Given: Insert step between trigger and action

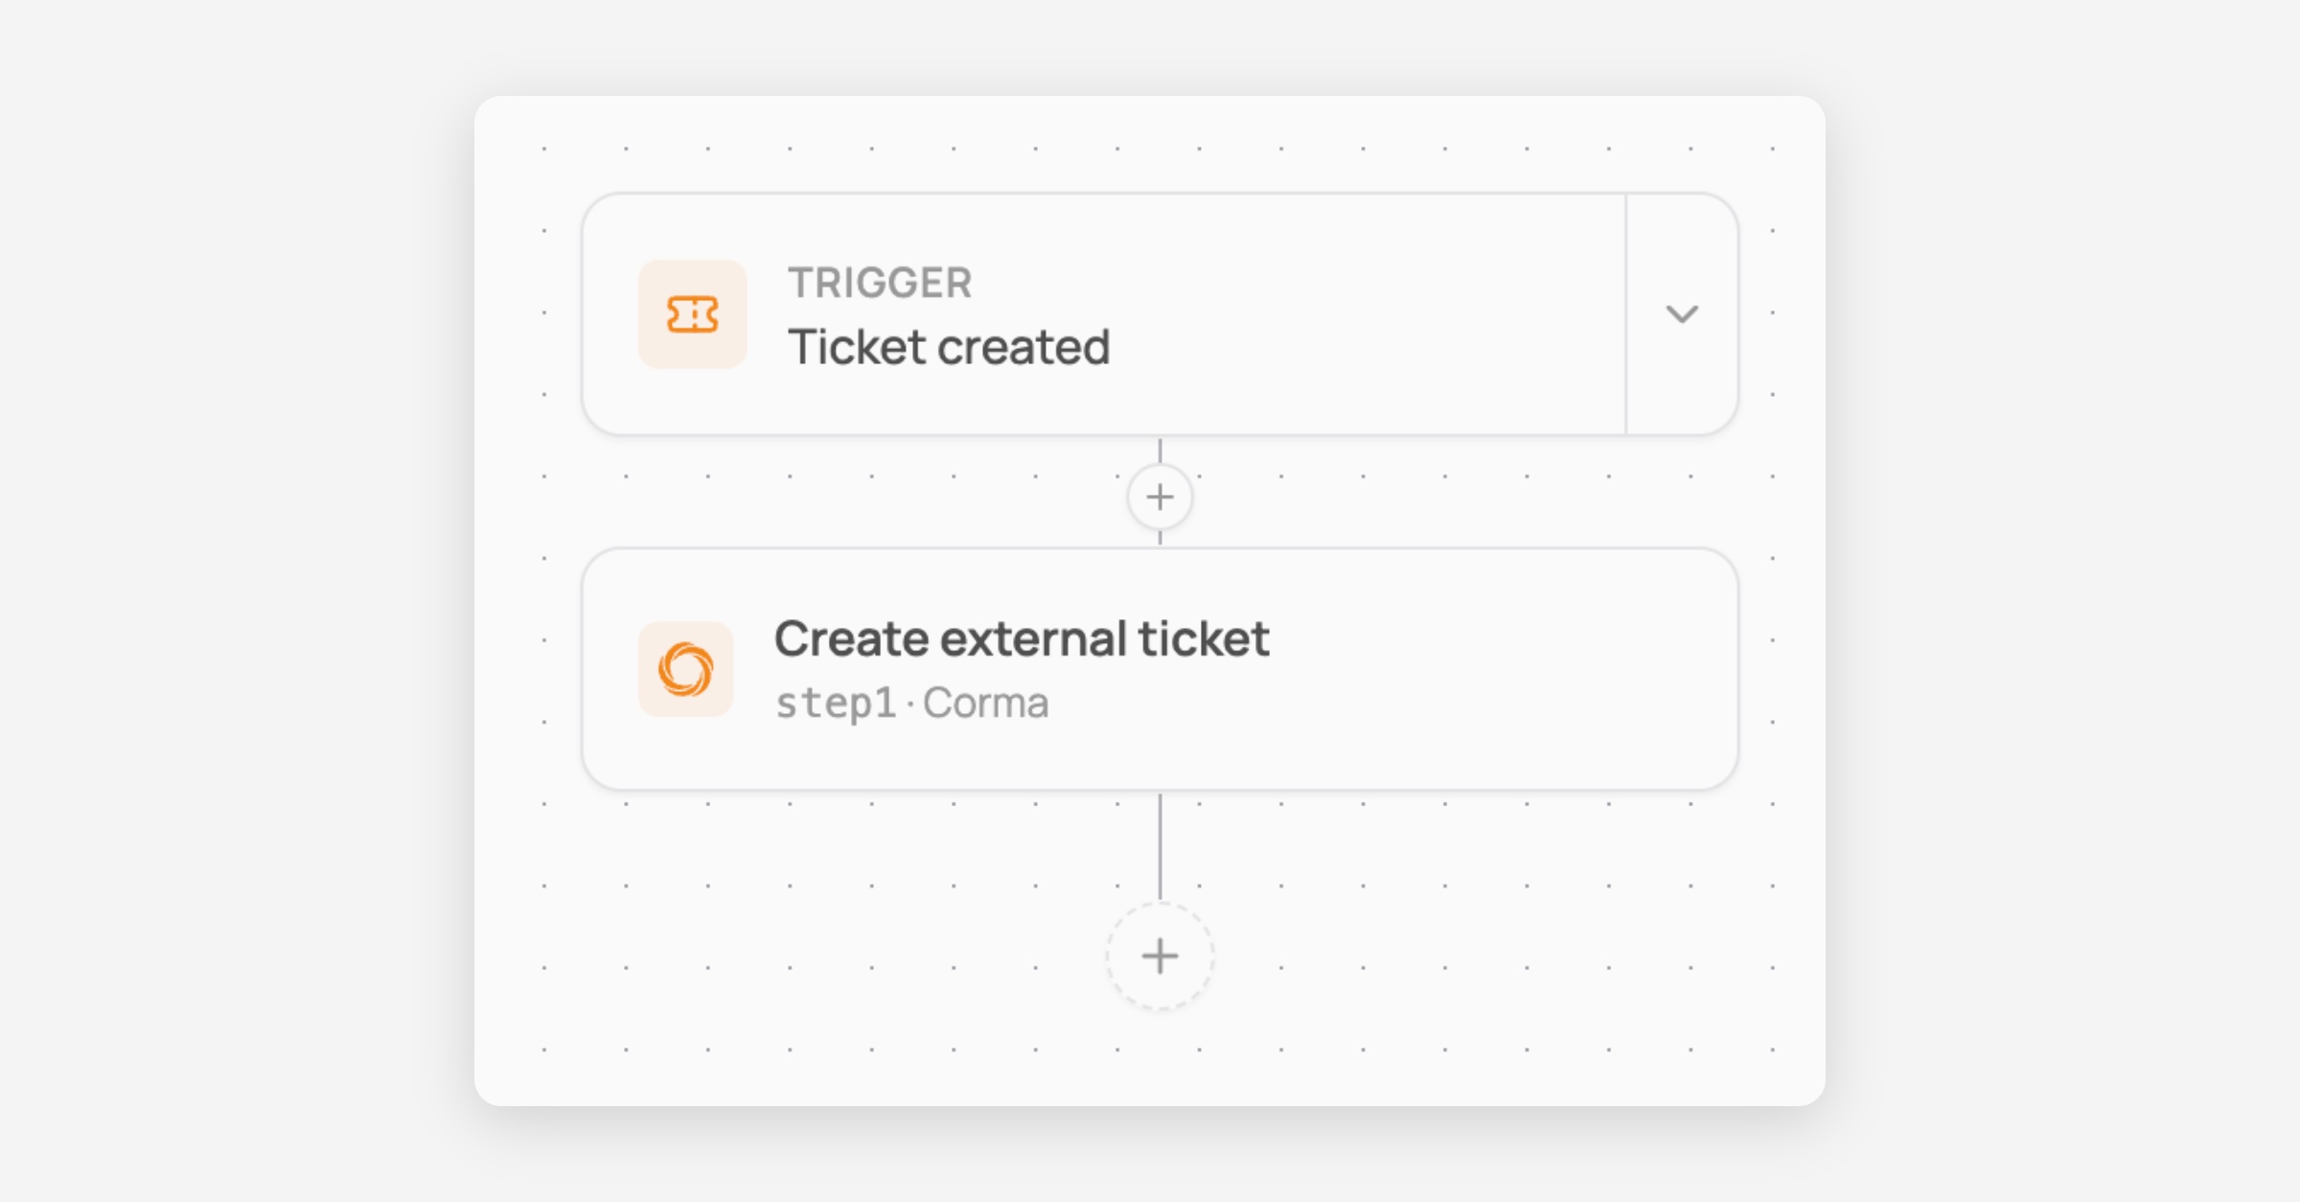Looking at the screenshot, I should coord(1160,497).
